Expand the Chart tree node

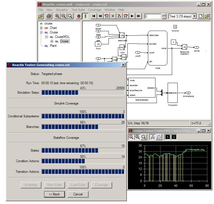point(41,28)
